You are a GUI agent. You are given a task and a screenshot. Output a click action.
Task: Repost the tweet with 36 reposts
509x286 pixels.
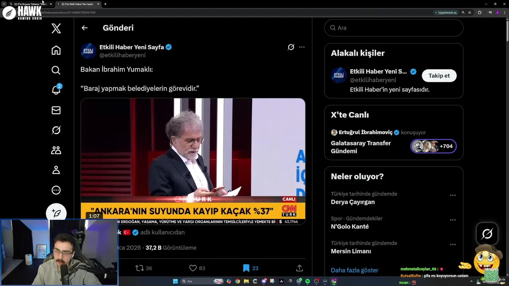pyautogui.click(x=144, y=268)
